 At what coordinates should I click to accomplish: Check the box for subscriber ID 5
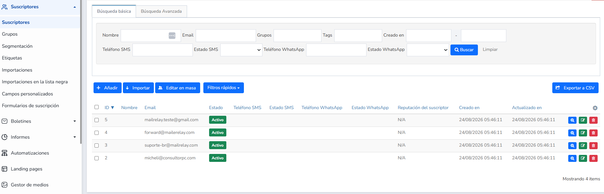(96, 120)
